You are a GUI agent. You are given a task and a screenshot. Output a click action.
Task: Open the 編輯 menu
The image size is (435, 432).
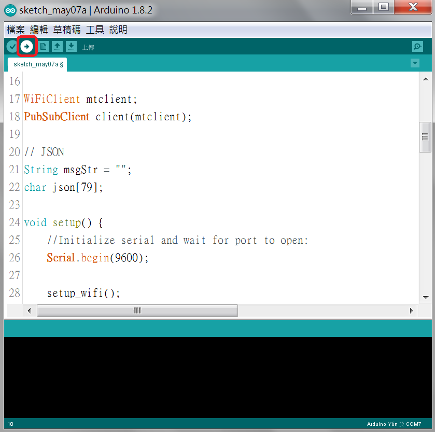click(39, 30)
